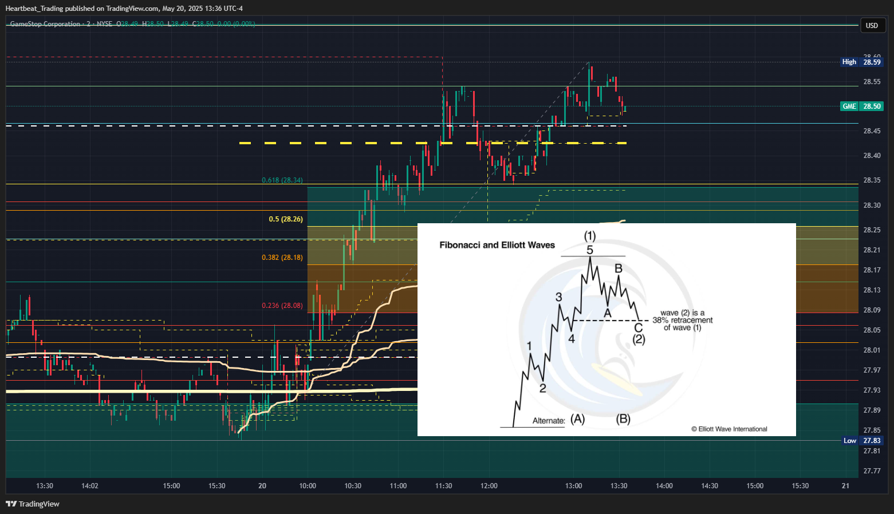This screenshot has width=894, height=514.
Task: Click the 27.85 price axis label
Action: (872, 430)
